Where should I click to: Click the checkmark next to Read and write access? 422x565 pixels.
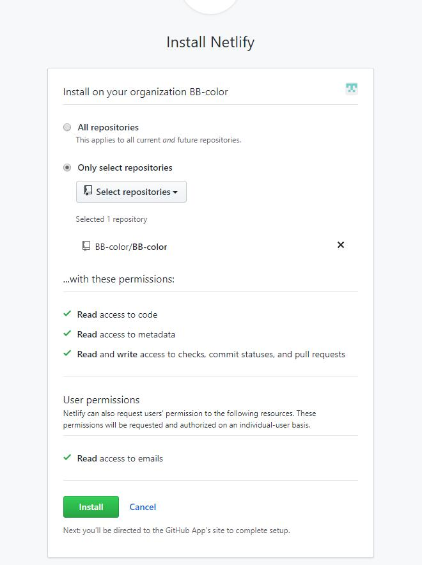[x=67, y=353]
